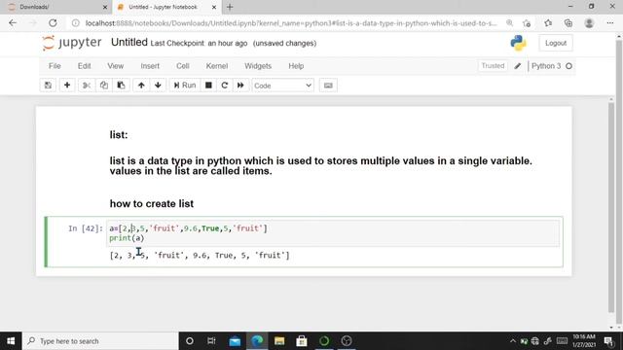
Task: Click into the code cell input
Action: [x=333, y=233]
